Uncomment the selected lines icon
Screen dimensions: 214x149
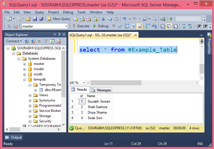coord(190,26)
